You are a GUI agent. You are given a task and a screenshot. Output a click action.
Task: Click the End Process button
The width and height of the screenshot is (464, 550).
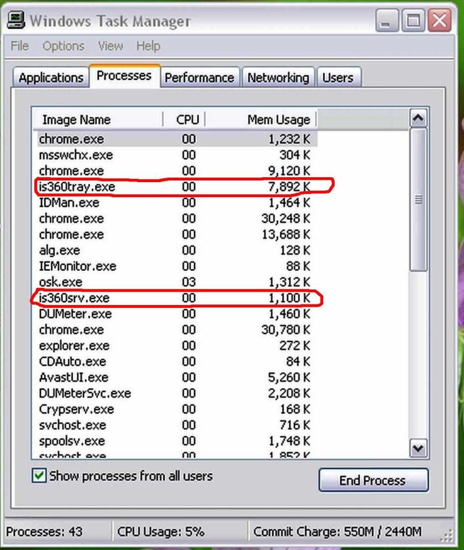(x=373, y=480)
